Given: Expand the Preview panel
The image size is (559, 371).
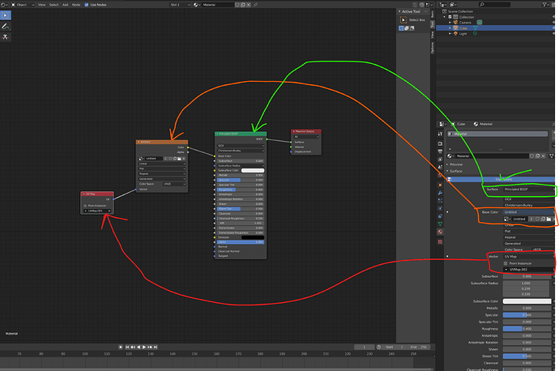Looking at the screenshot, I should click(456, 164).
